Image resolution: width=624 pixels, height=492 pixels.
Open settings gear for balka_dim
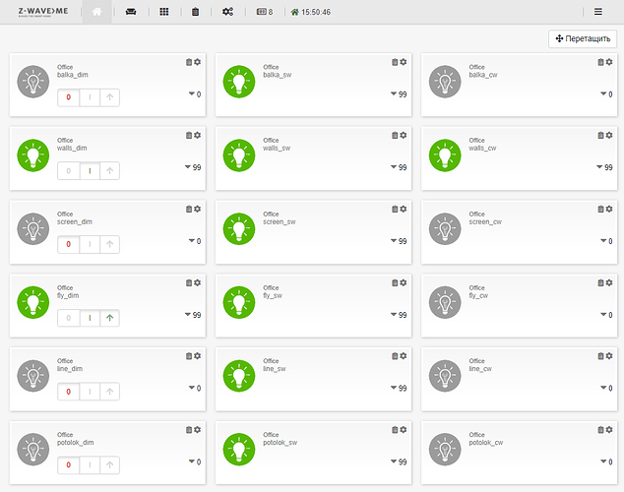tap(198, 62)
